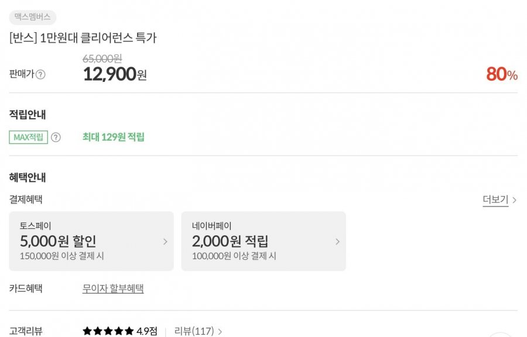Select the 네이버페이 2,000원 적립 card
The width and height of the screenshot is (527, 337).
(263, 241)
